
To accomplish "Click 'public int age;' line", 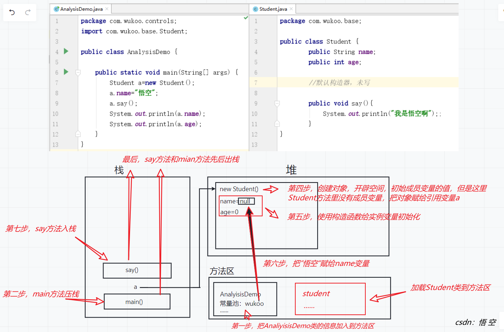I will click(x=334, y=62).
